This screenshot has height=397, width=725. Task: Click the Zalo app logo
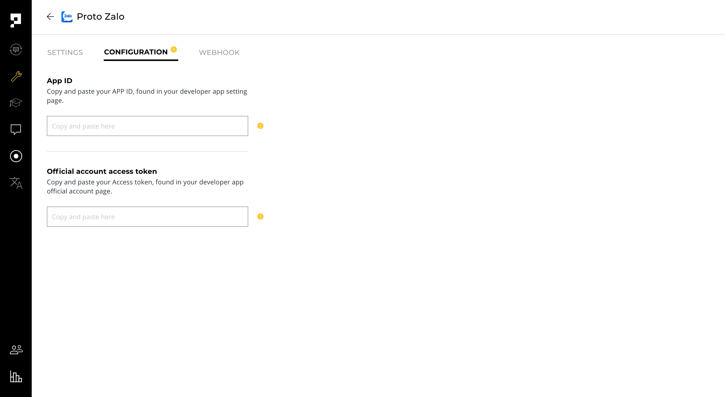[67, 17]
